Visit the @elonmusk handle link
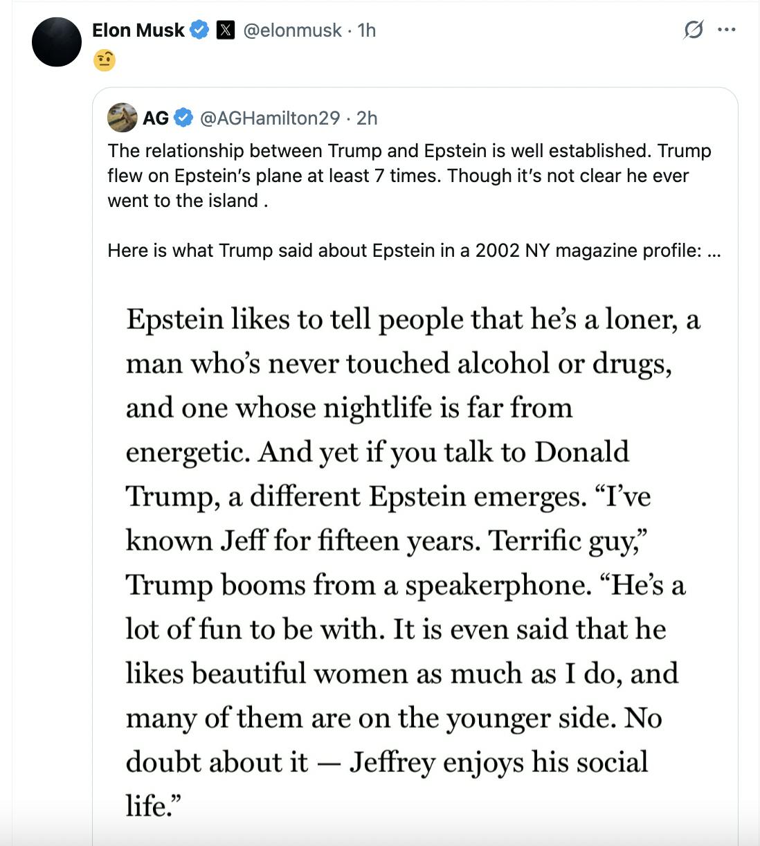Image resolution: width=760 pixels, height=846 pixels. (292, 30)
